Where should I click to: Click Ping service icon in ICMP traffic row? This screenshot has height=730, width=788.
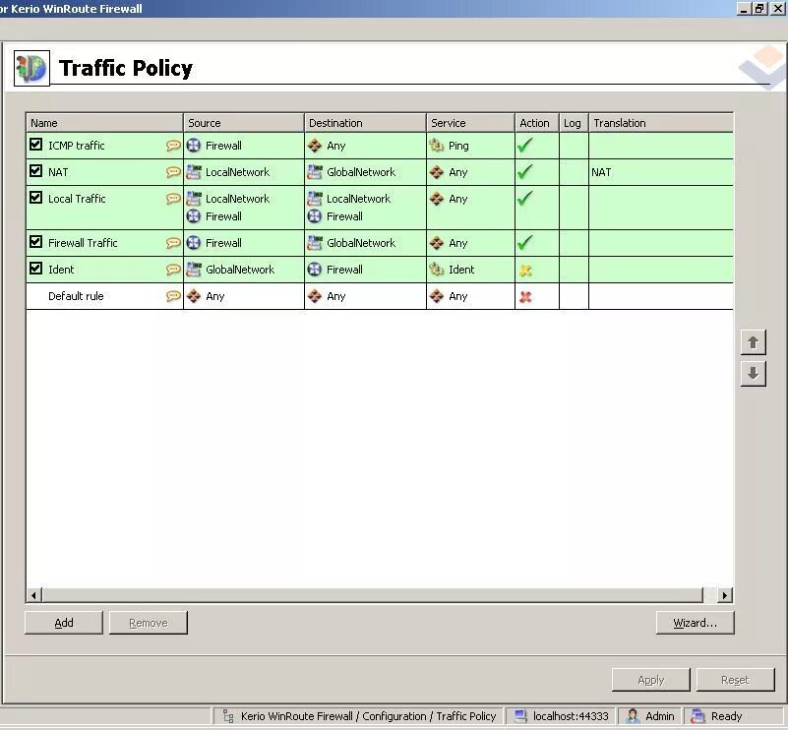tap(436, 146)
